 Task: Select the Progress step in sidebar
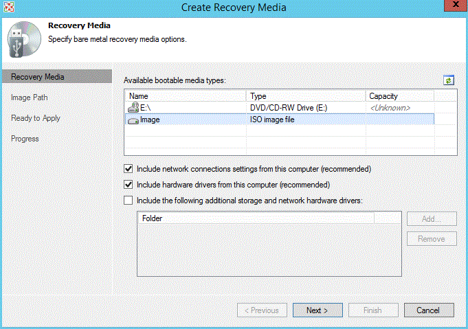click(x=25, y=139)
